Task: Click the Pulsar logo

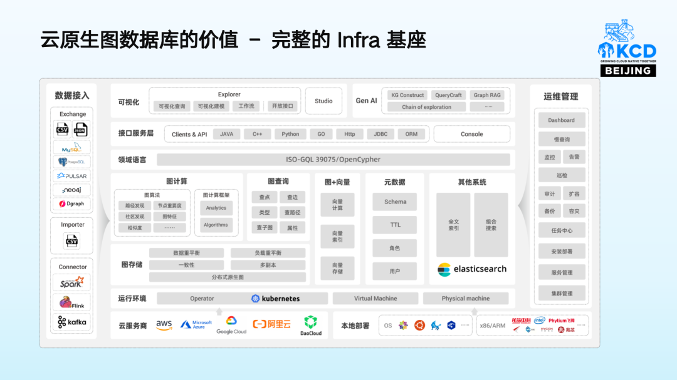Action: (x=71, y=176)
